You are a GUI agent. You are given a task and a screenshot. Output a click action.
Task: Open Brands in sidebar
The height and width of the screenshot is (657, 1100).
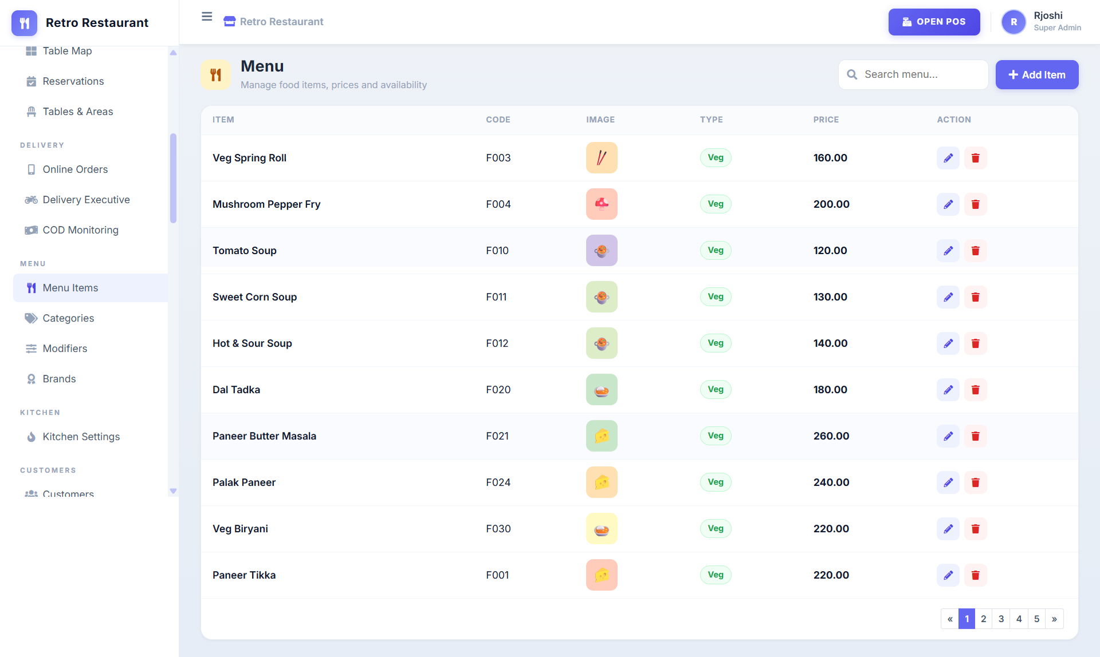(91, 379)
